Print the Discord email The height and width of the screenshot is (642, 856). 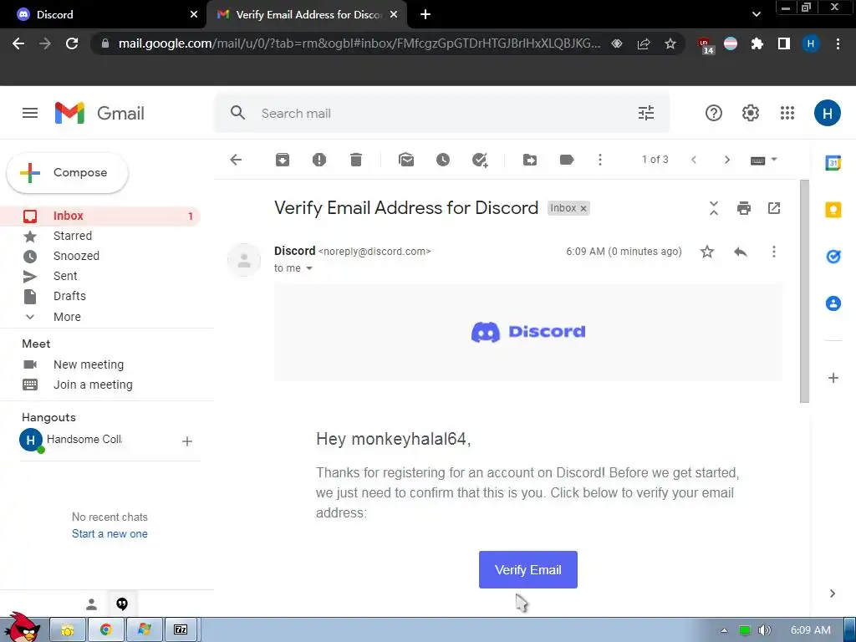click(743, 208)
